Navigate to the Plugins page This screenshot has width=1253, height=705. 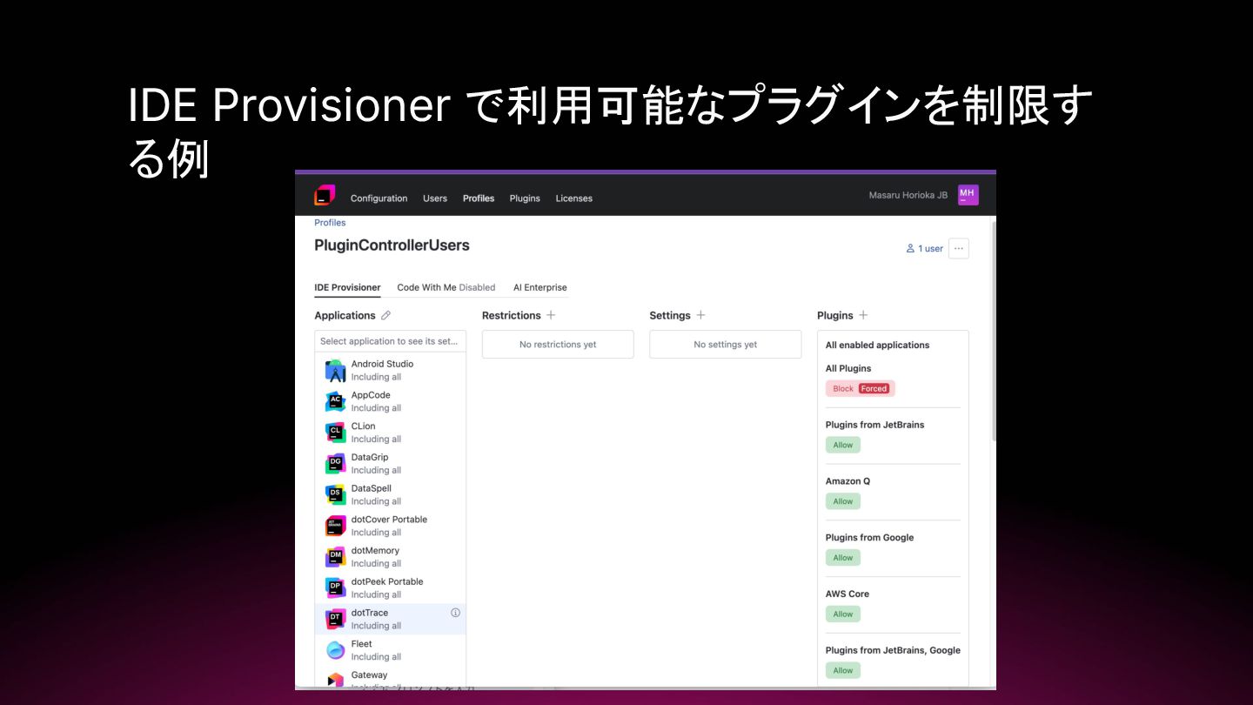(x=525, y=198)
